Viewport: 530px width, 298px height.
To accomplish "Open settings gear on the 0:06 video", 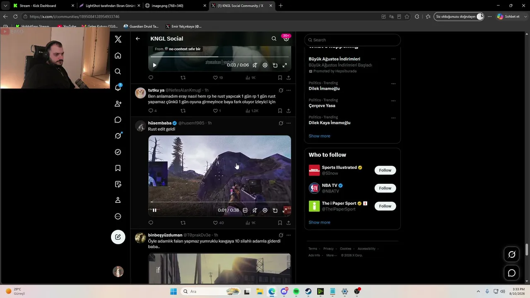I will (265, 65).
